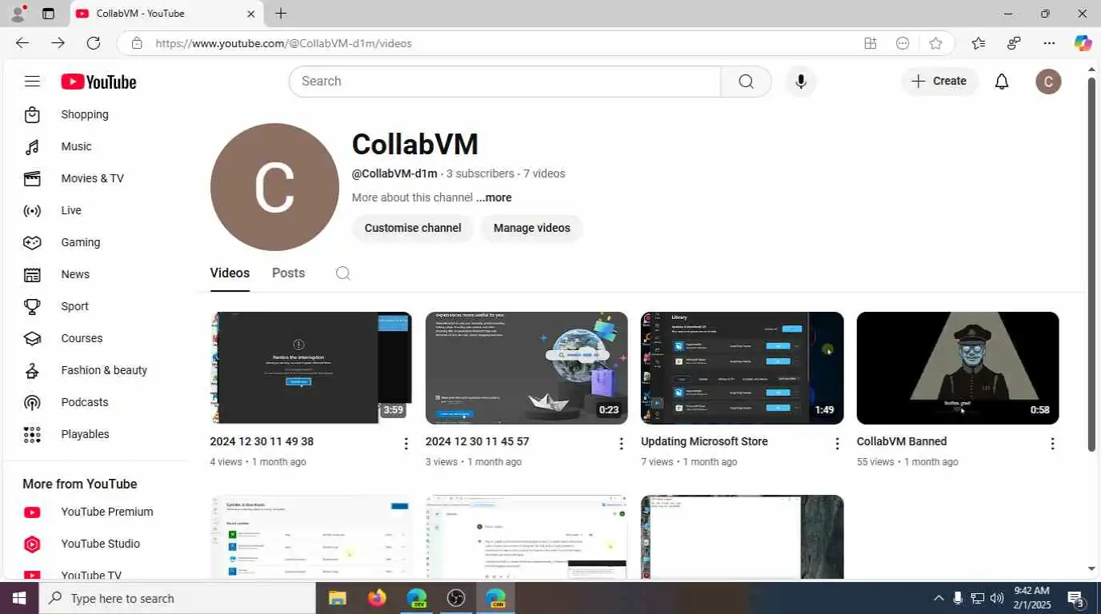
Task: Click Updating Microsoft Store video title
Action: tap(704, 441)
